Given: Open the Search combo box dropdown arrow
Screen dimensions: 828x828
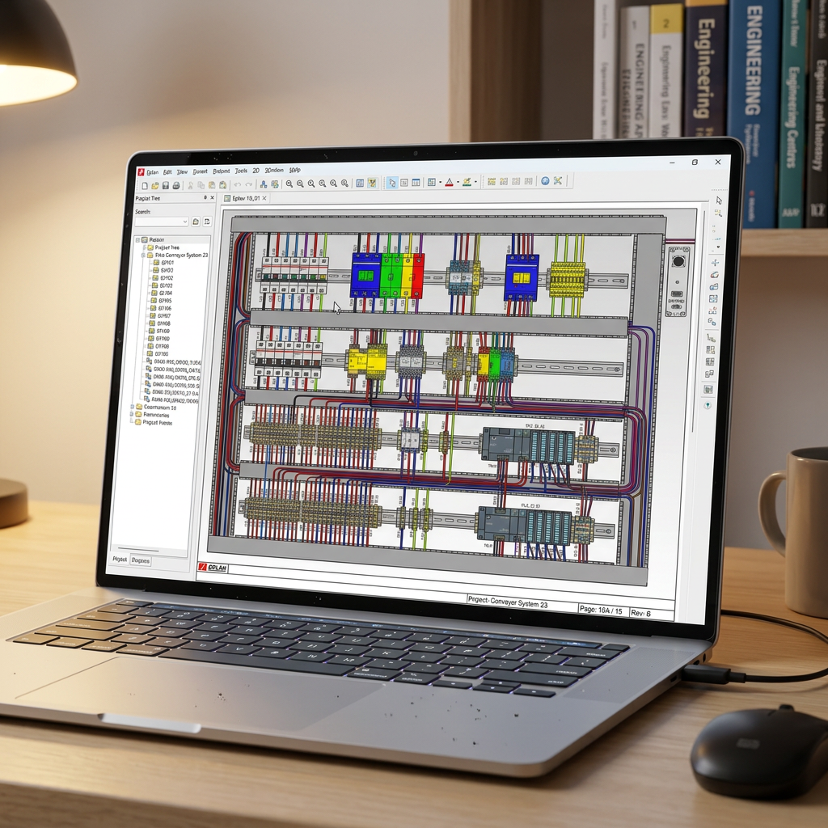Looking at the screenshot, I should tap(185, 222).
